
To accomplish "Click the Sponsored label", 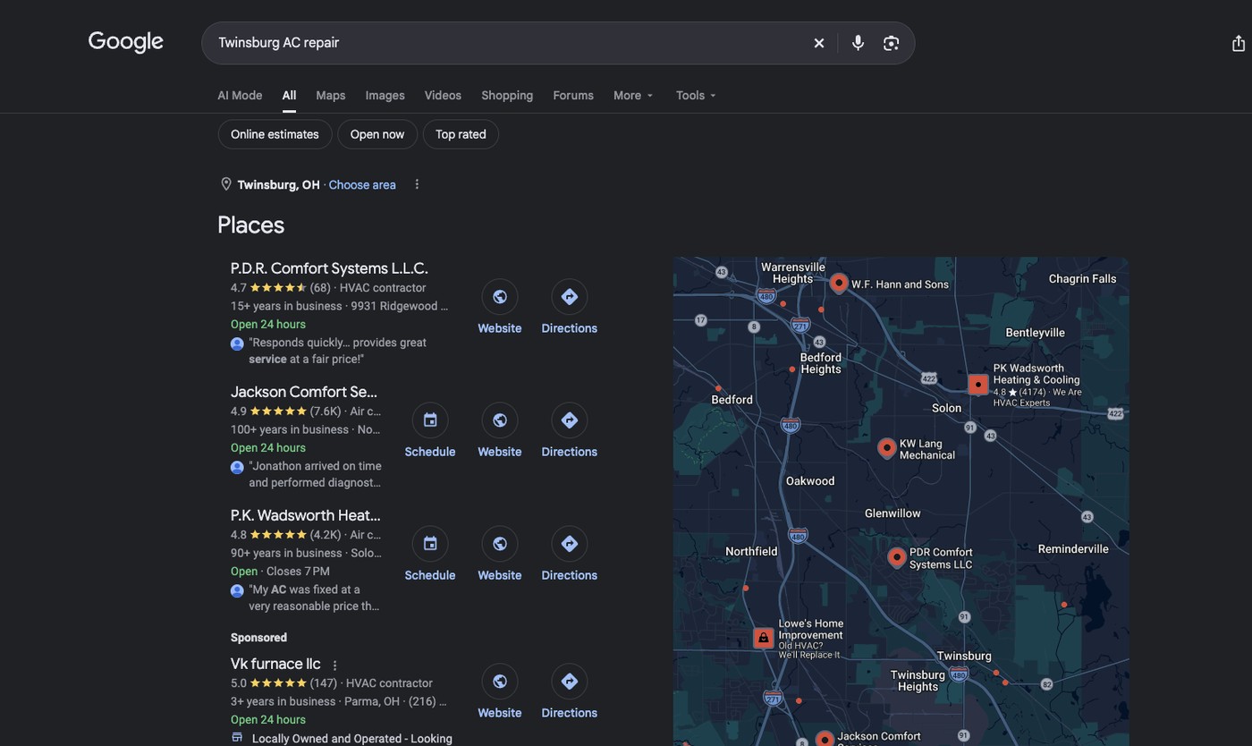I will pos(258,638).
